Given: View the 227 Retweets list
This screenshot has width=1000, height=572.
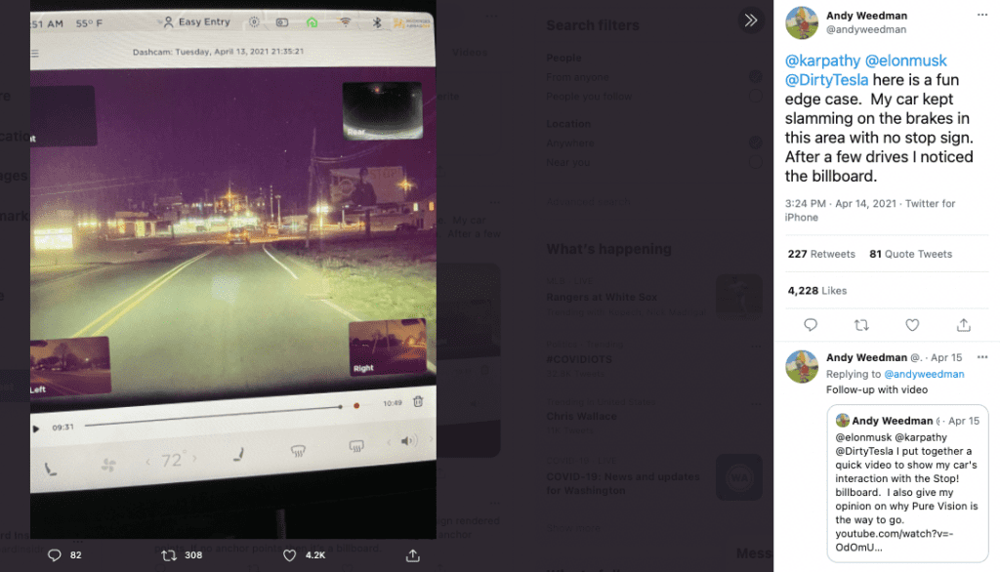Looking at the screenshot, I should [x=821, y=254].
